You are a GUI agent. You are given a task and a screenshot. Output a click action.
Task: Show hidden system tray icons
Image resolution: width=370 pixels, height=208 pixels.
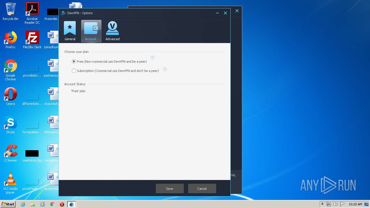tap(322, 204)
